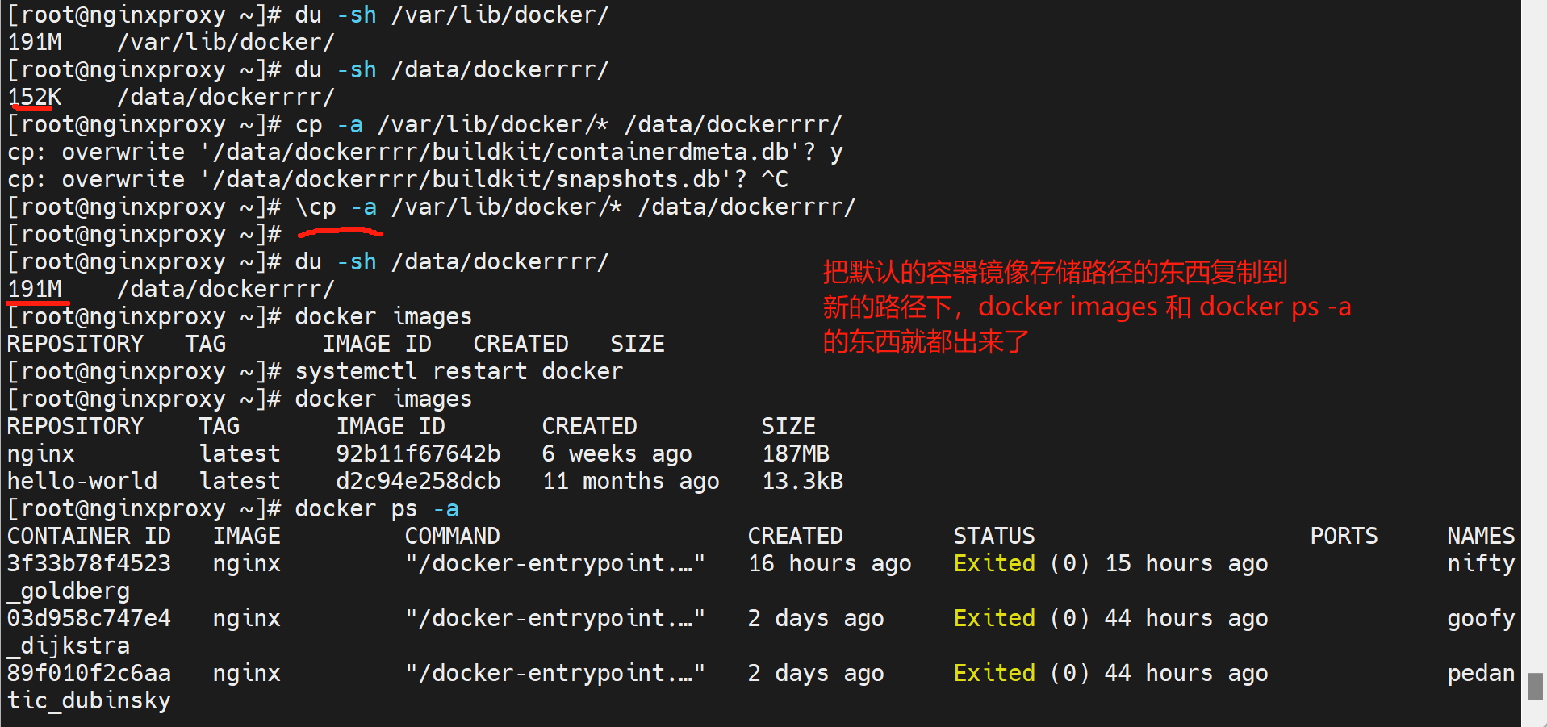
Task: Click the STATUS column header
Action: click(993, 536)
